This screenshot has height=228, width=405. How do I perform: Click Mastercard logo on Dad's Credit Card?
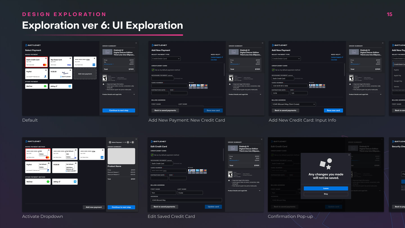[x=44, y=65]
